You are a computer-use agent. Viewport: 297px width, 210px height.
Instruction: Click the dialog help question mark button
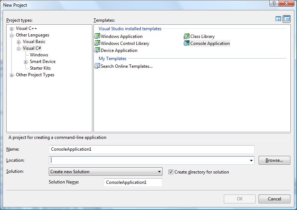(274, 3)
